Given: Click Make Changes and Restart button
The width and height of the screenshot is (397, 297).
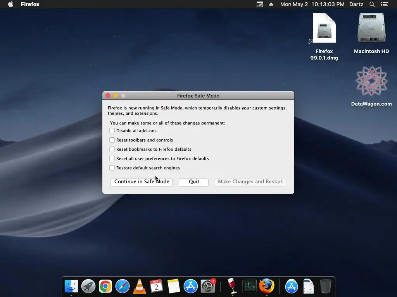Looking at the screenshot, I should pos(250,182).
